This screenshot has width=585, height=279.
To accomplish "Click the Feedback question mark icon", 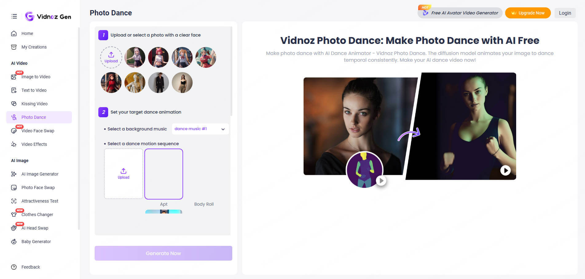I will 14,267.
